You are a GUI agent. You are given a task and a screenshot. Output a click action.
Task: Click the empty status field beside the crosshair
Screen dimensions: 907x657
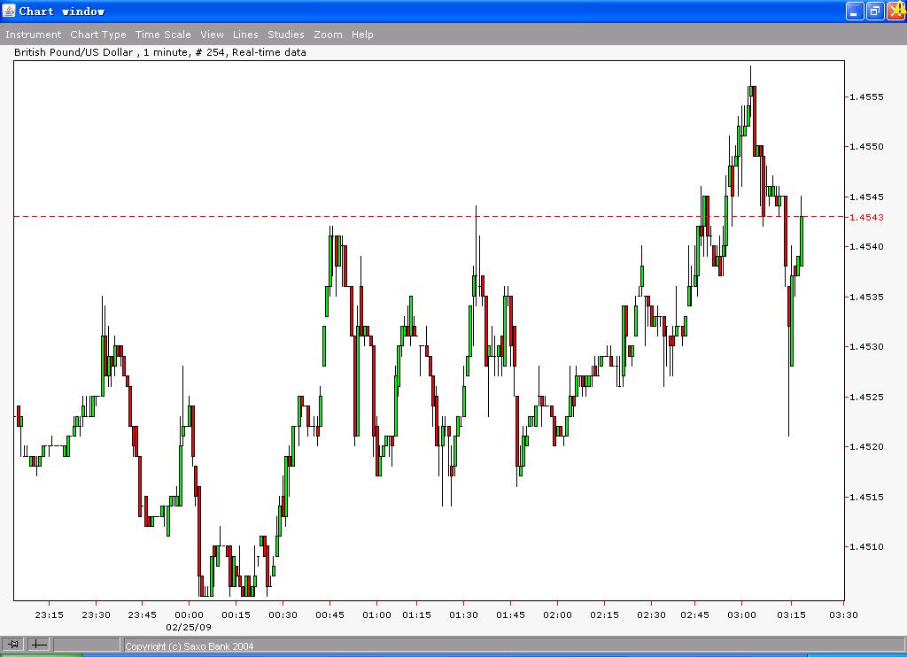[87, 644]
